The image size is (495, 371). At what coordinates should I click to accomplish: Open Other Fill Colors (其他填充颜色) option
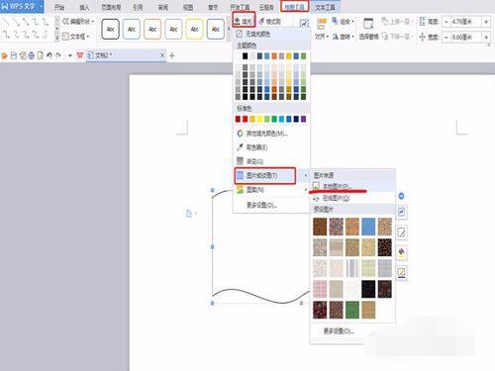tap(262, 134)
